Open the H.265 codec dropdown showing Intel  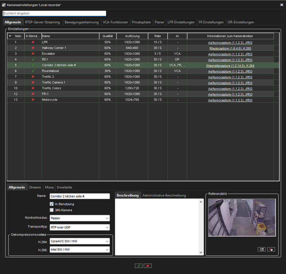[x=80, y=250]
